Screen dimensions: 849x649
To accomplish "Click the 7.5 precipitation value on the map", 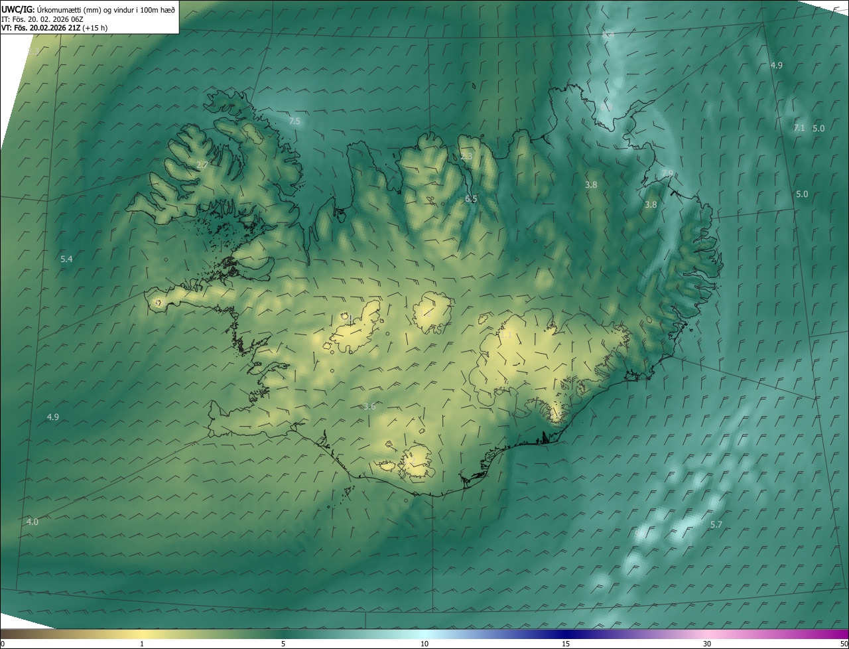I will click(295, 121).
